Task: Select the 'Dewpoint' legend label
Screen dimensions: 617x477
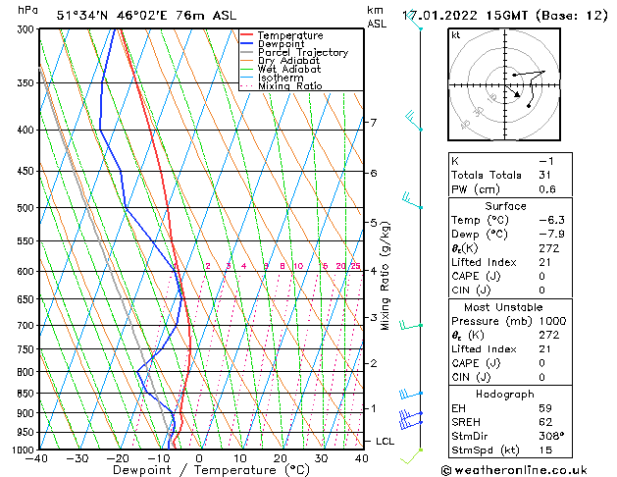Action: coord(281,44)
